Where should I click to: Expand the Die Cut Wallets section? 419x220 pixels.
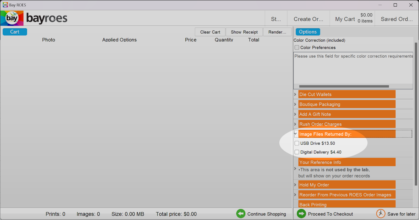[295, 94]
